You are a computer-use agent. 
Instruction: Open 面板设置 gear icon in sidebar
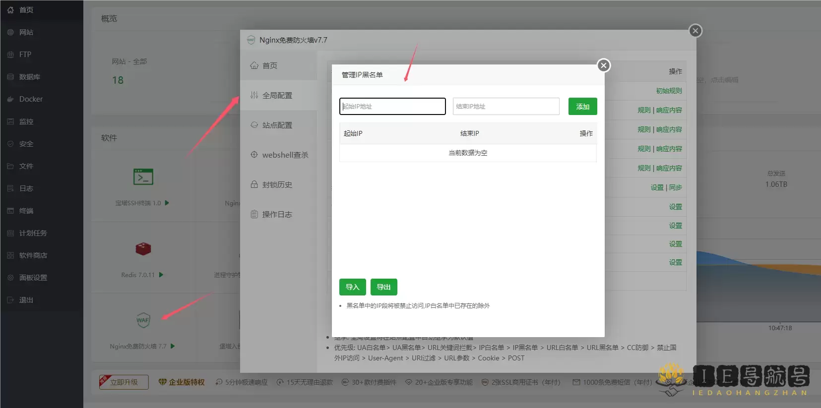pos(10,278)
